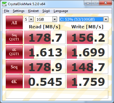The image size is (114, 103).
Task: Click the 4K read value 0.545
Action: point(45,81)
